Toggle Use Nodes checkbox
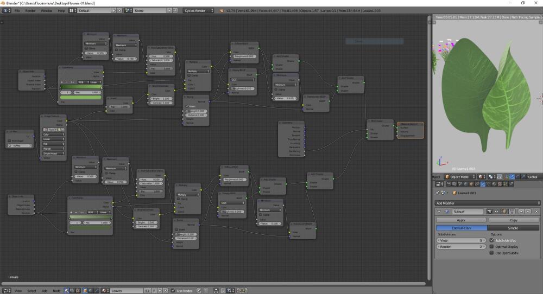 click(173, 291)
